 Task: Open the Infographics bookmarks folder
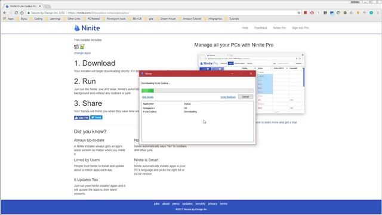point(212,19)
